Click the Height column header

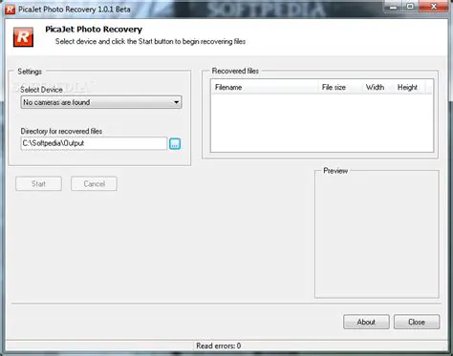pyautogui.click(x=410, y=87)
